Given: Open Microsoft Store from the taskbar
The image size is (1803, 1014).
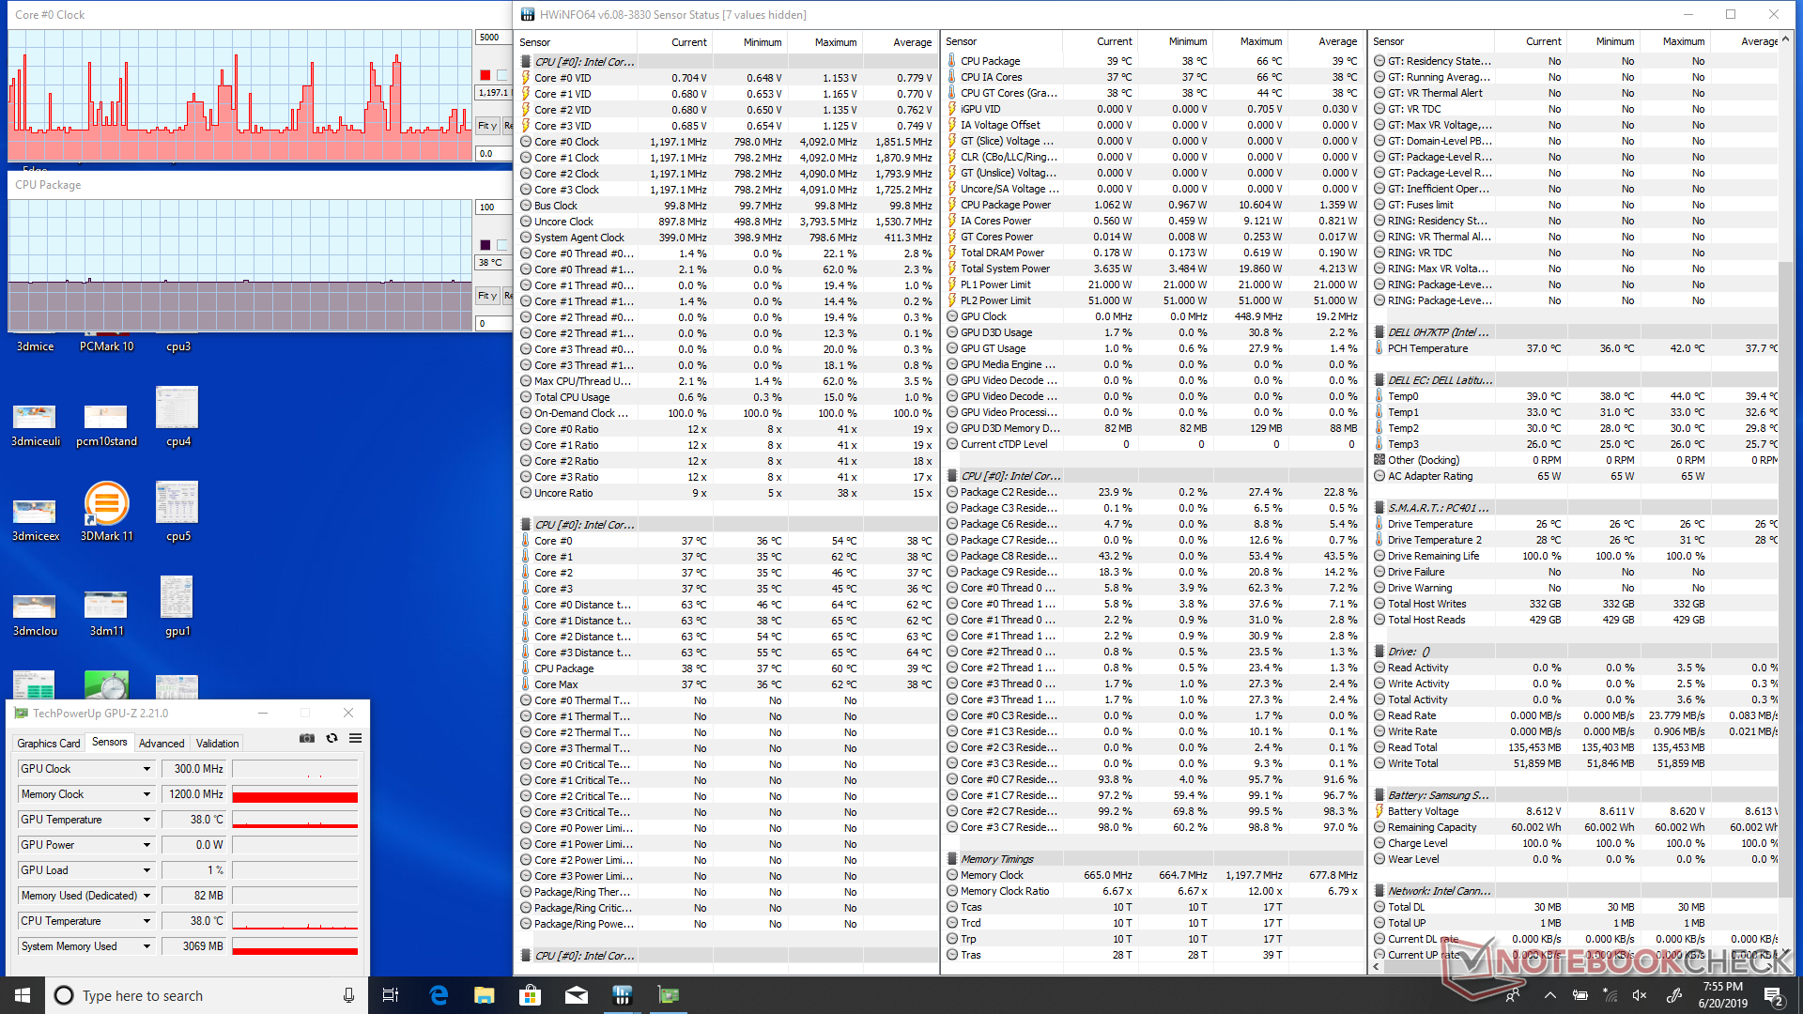Looking at the screenshot, I should (x=530, y=995).
